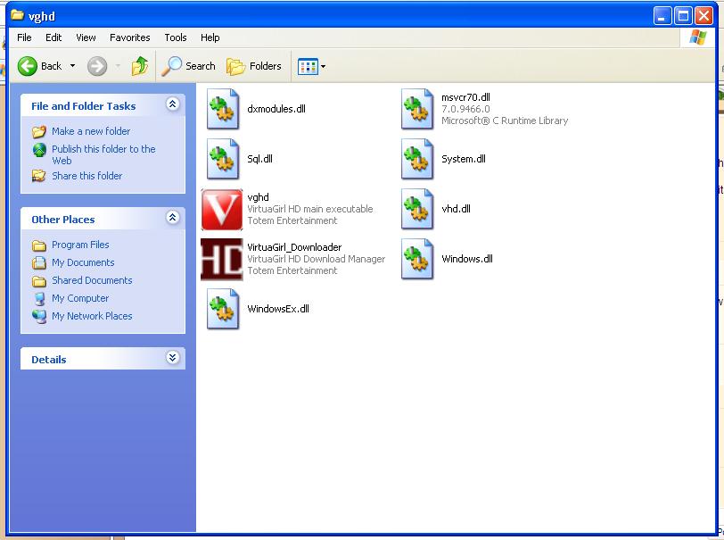Select the Sql.dll file icon
724x540 pixels.
[x=222, y=159]
